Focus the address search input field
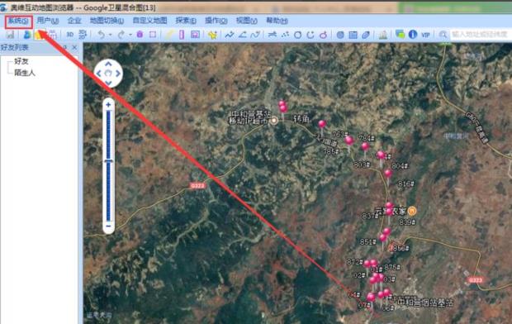512x324 pixels. 481,35
